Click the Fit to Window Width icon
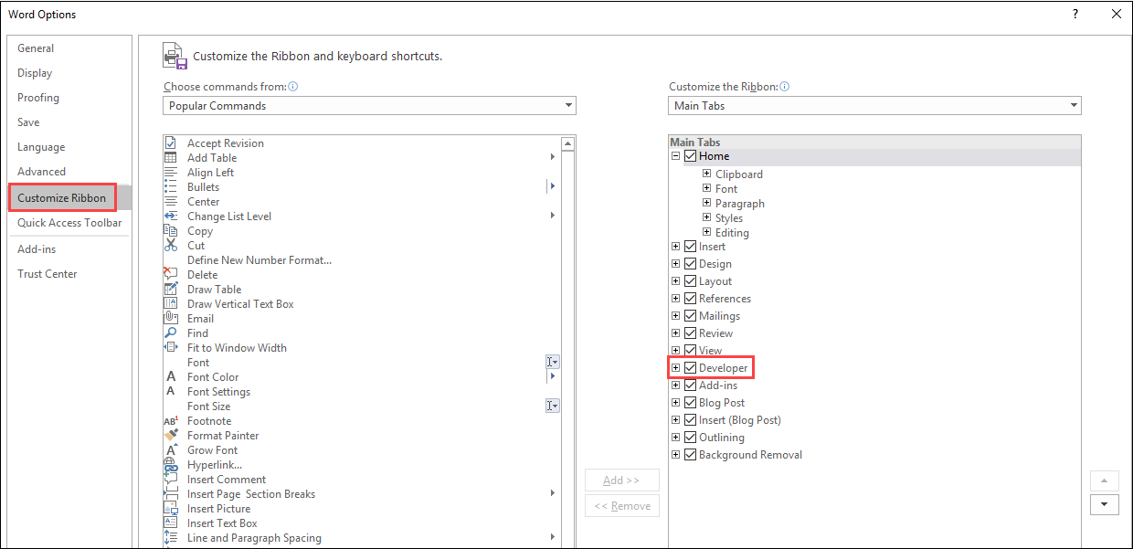Viewport: 1133px width, 549px height. [170, 348]
